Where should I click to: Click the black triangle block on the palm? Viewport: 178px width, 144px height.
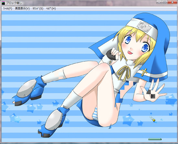point(153,96)
